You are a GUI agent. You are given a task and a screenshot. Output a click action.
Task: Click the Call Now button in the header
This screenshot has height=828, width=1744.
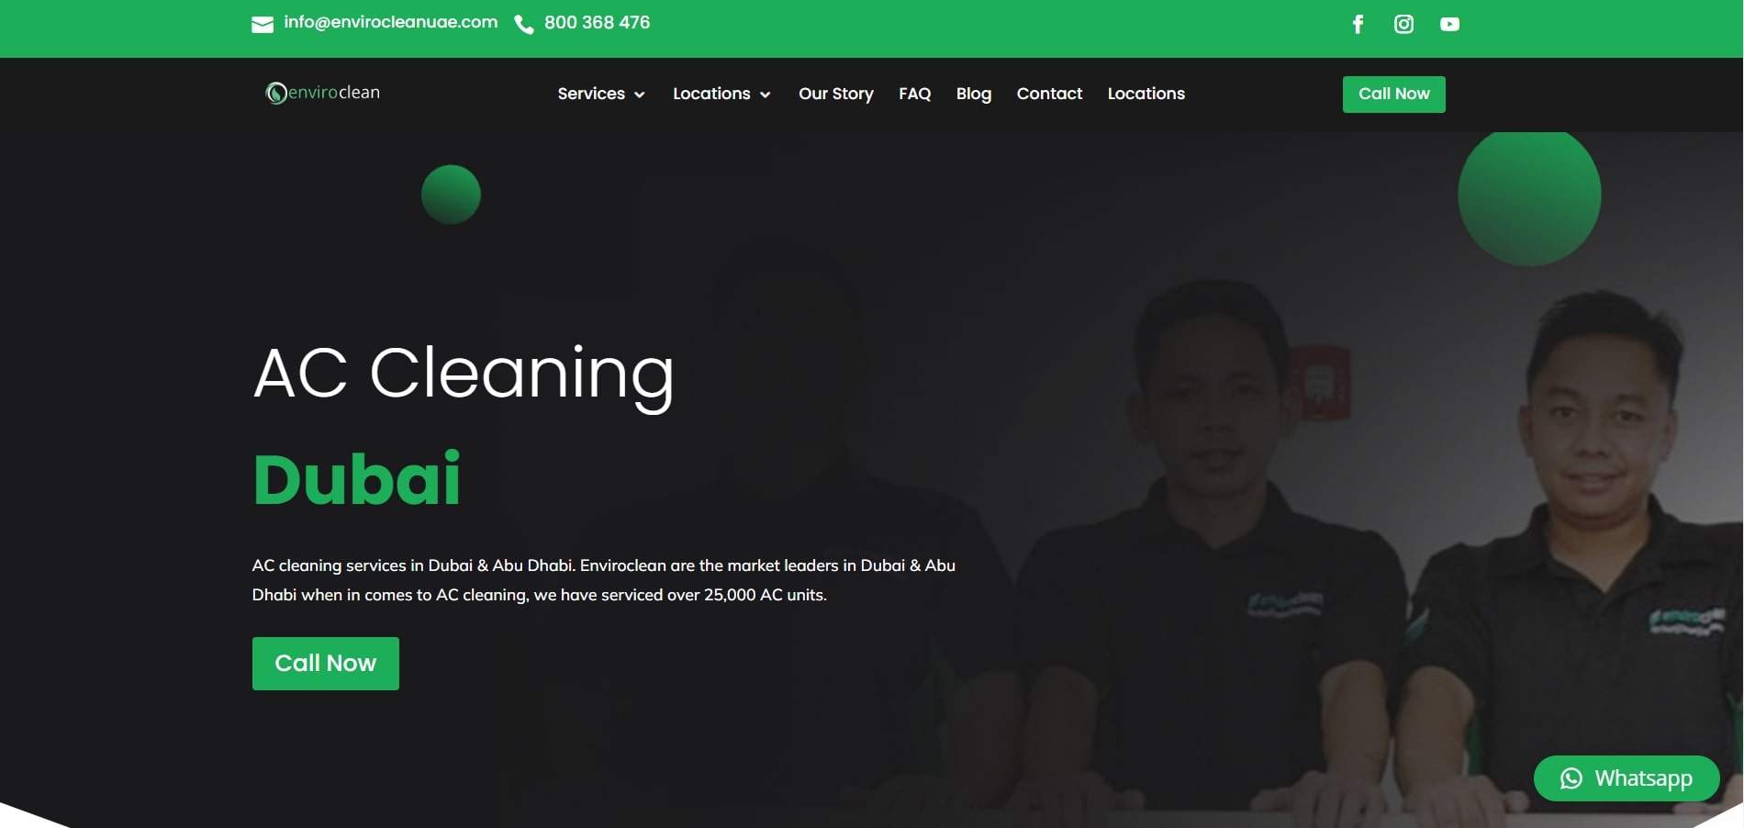click(1394, 95)
